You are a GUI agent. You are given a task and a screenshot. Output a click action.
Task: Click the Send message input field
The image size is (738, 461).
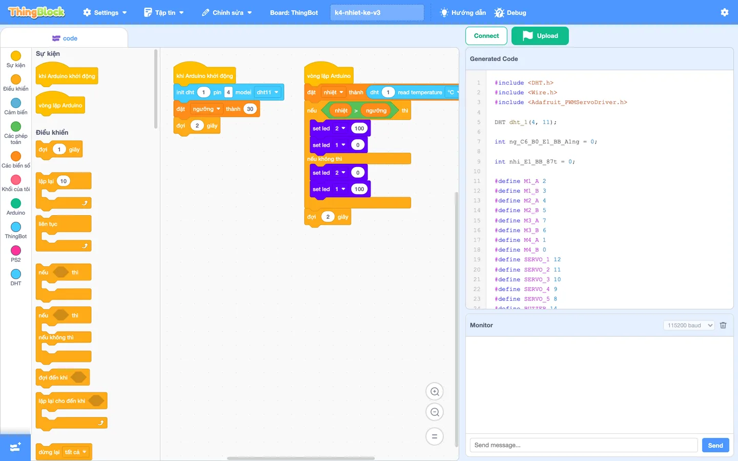click(584, 445)
